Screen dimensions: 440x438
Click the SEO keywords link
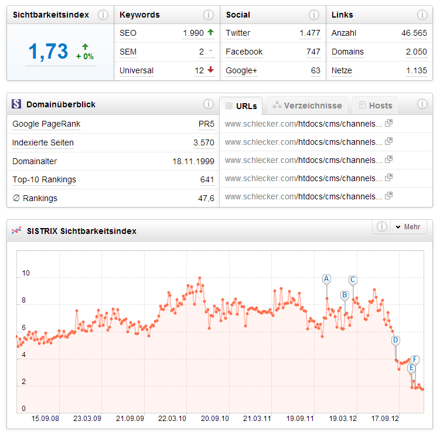coord(128,33)
